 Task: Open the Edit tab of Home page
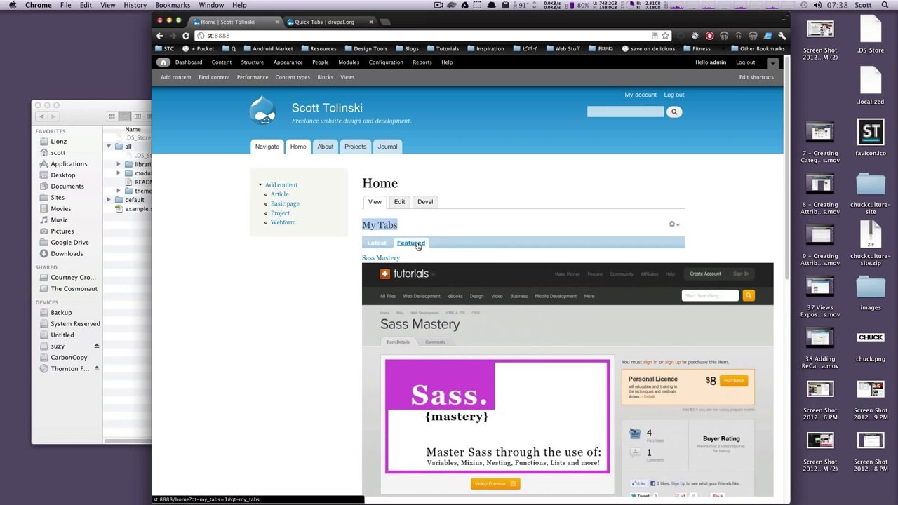tap(399, 202)
